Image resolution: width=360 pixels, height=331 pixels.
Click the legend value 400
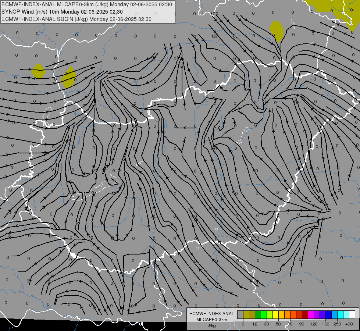tap(349, 324)
